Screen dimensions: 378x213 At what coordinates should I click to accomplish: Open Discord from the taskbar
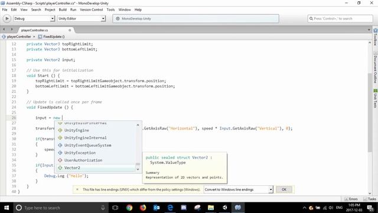pyautogui.click(x=184, y=208)
